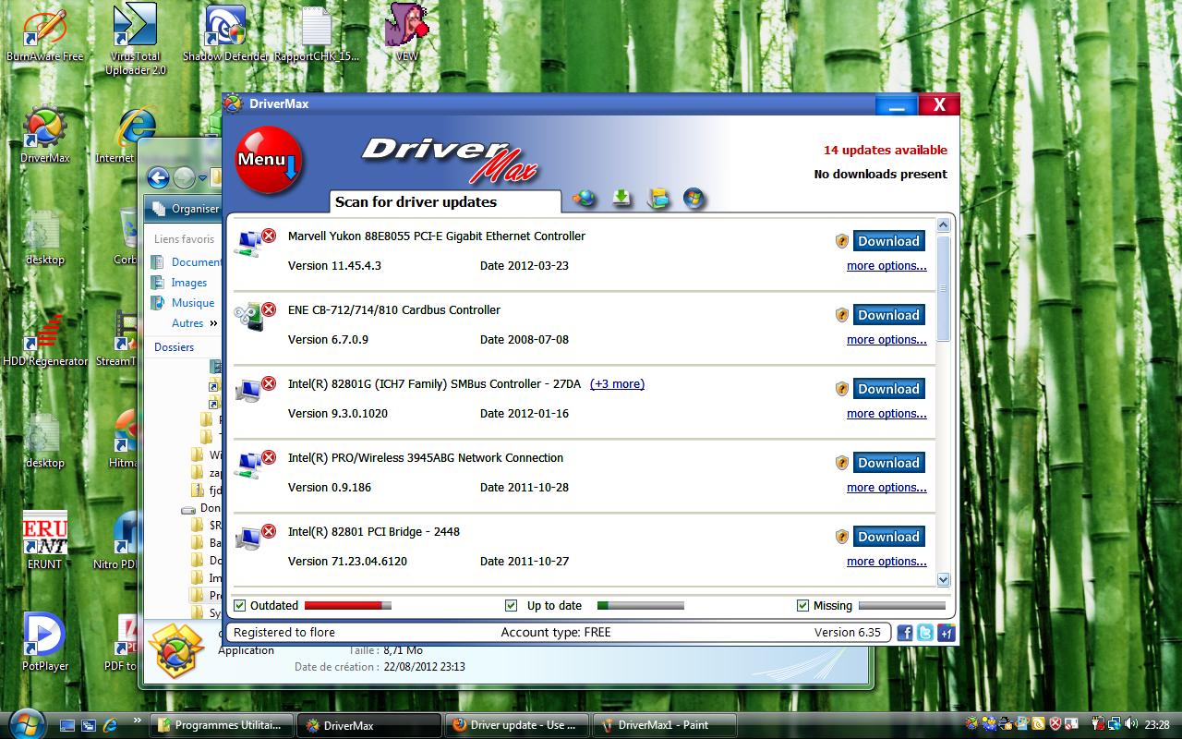
Task: Click the shield icon beside Marvell Yukon Download
Action: [841, 241]
